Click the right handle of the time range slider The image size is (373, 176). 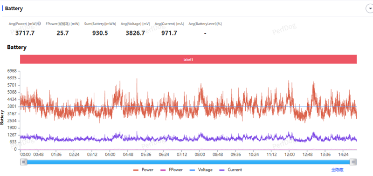353,162
